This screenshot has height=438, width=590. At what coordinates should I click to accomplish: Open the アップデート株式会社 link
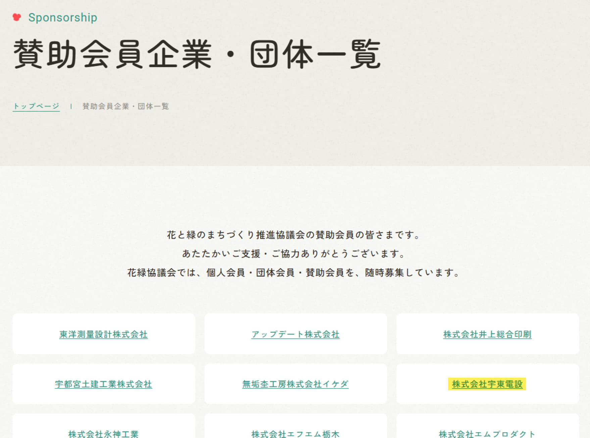tap(295, 334)
